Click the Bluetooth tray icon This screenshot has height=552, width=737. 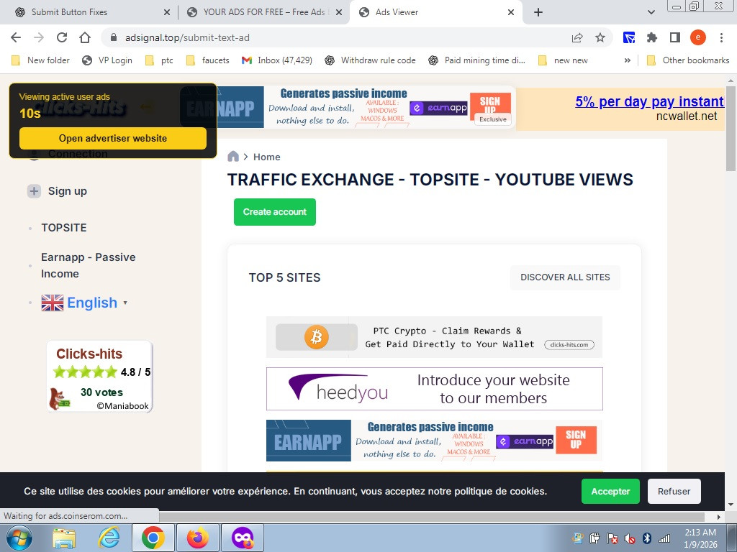click(x=647, y=538)
